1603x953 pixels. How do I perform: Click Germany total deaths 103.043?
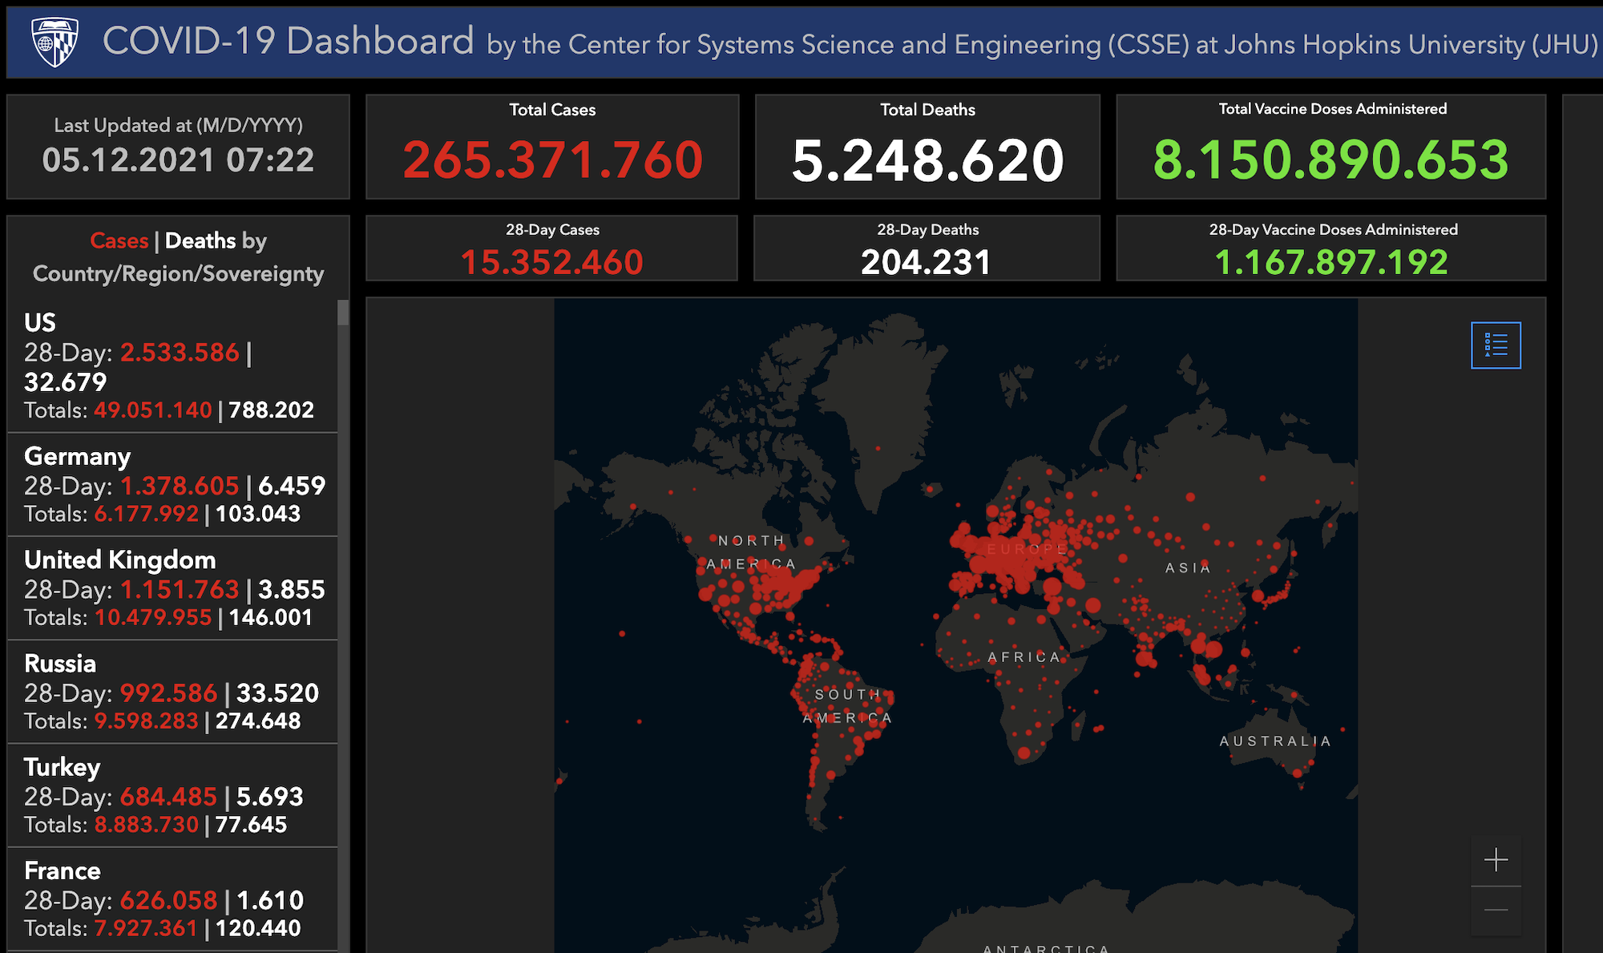pos(258,514)
